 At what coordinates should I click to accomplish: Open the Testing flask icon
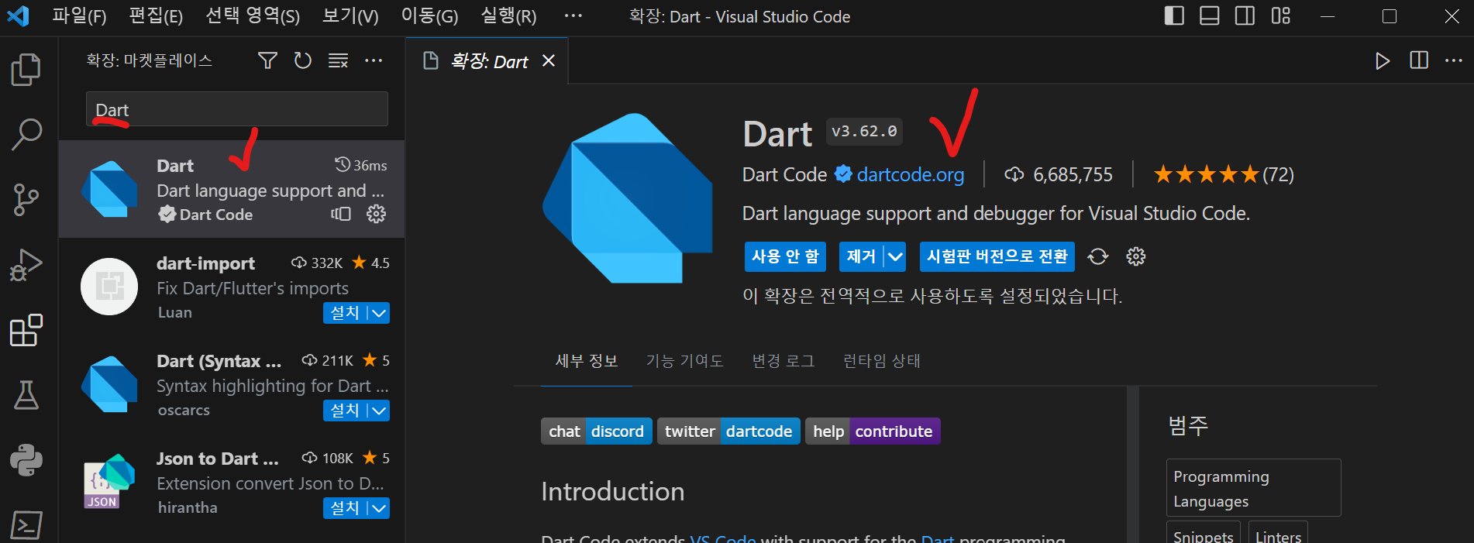26,395
